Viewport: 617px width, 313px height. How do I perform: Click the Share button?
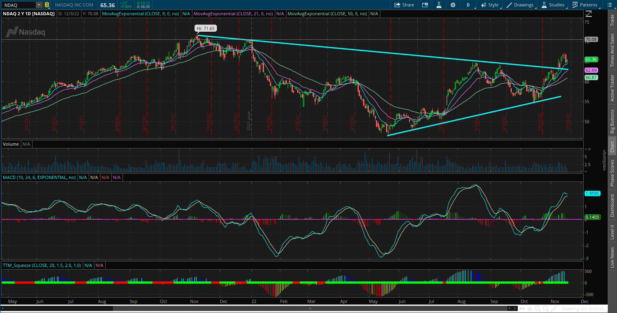(404, 5)
